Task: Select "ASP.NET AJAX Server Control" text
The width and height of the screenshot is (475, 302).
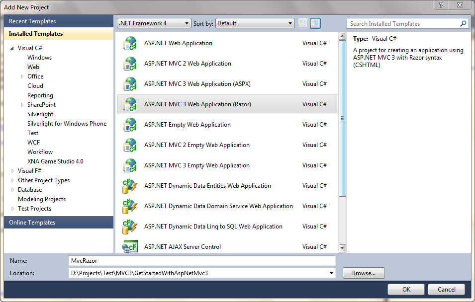Action: [183, 247]
